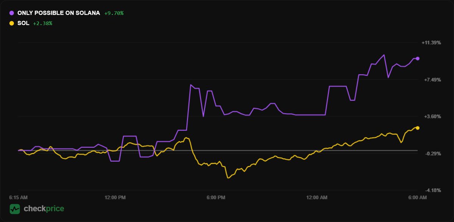Click the -4.18% axis label

[434, 190]
